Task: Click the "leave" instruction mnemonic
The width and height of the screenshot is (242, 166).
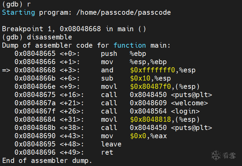Action: click(x=111, y=144)
